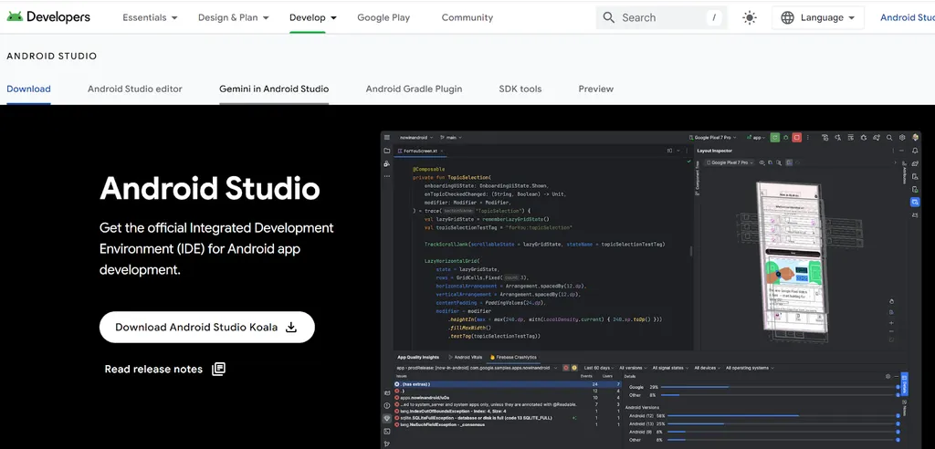
Task: Open the Google Play nav item
Action: [383, 17]
